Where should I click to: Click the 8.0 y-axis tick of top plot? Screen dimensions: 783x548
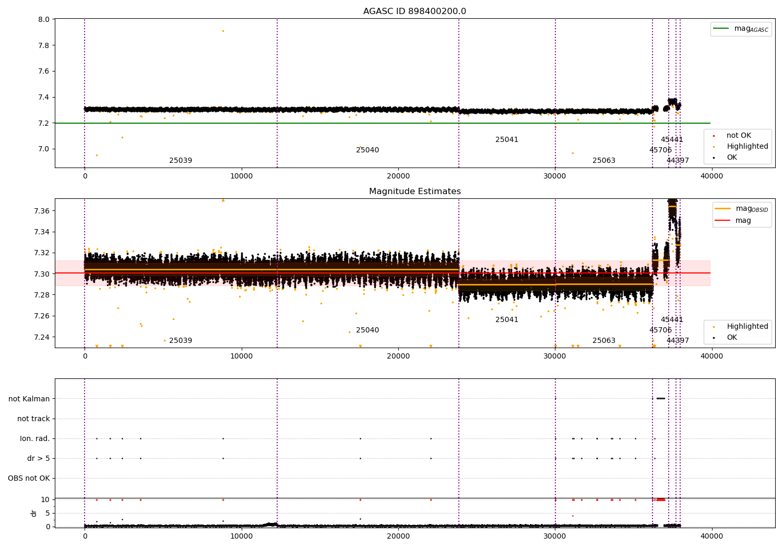coord(44,20)
